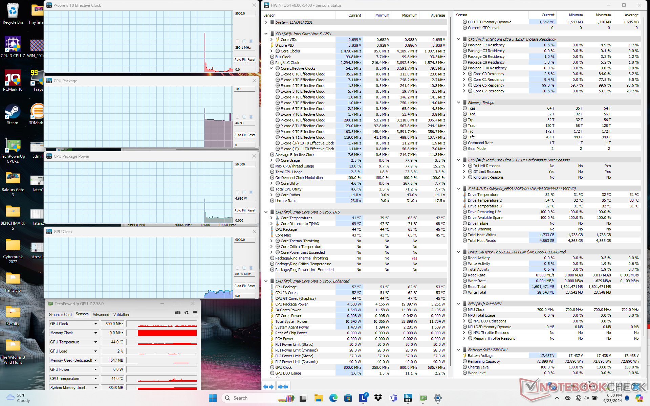Click HWiNFO's collapse columns arrows icon

point(283,386)
